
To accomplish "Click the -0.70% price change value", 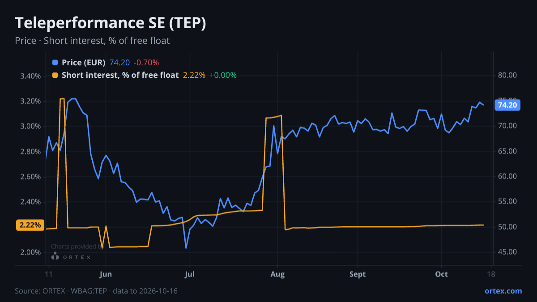I will [x=146, y=62].
